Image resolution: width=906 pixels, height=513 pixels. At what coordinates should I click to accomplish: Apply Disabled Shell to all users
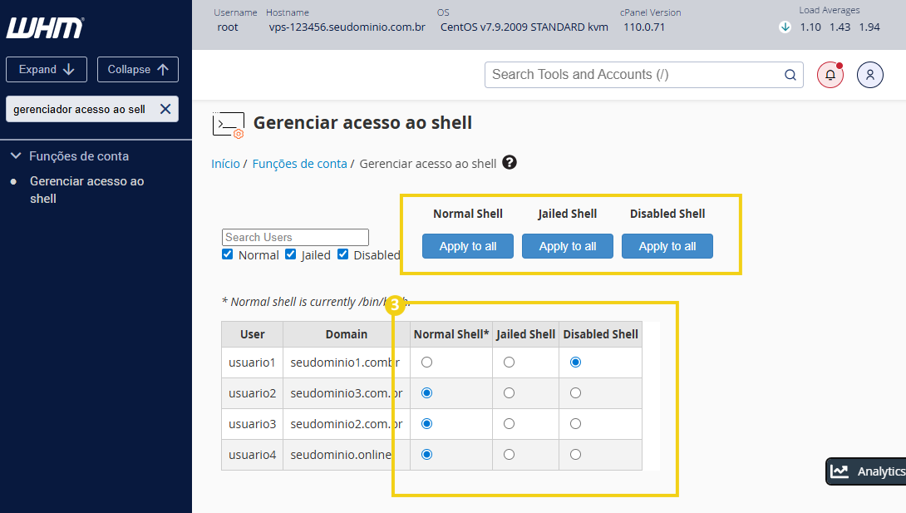(x=667, y=246)
